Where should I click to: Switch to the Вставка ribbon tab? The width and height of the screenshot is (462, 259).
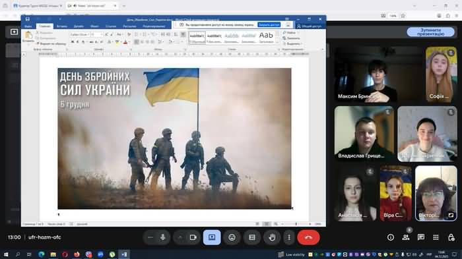pyautogui.click(x=62, y=26)
